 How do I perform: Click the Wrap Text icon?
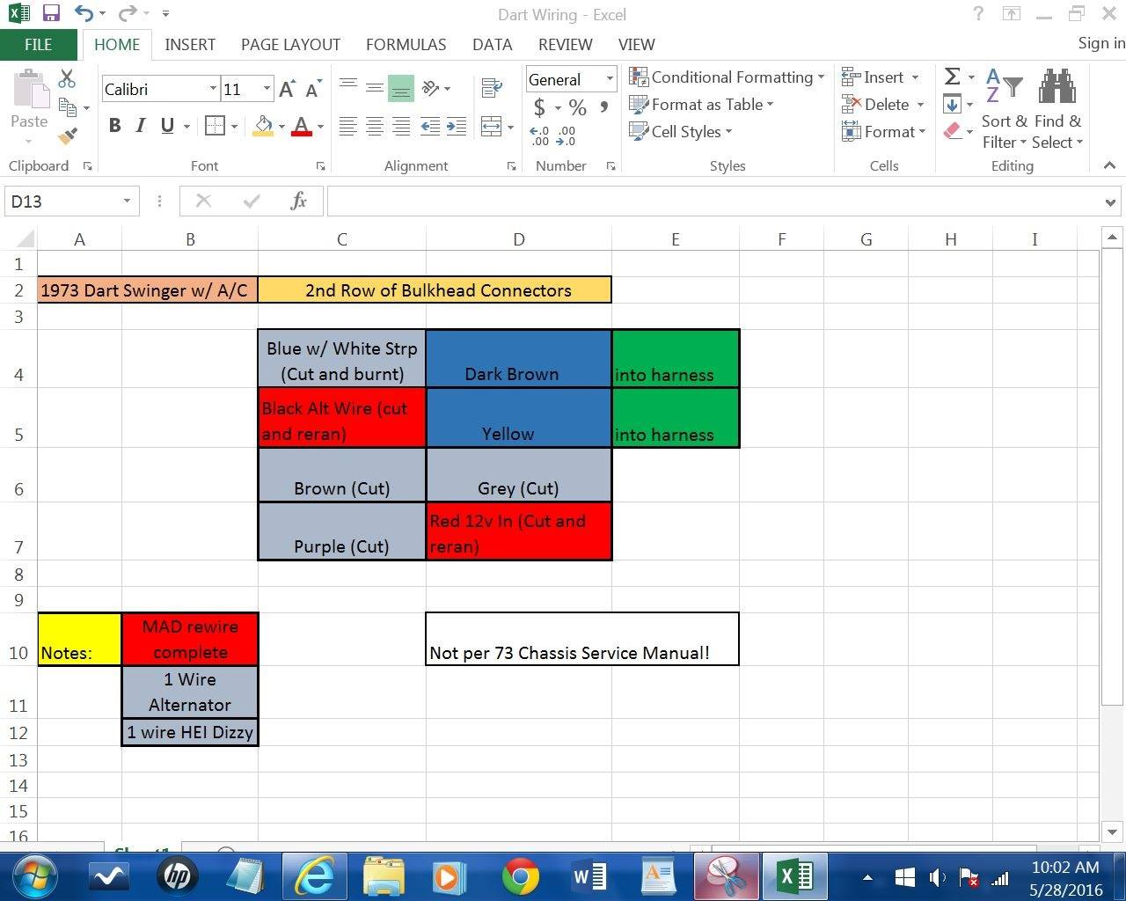(492, 88)
